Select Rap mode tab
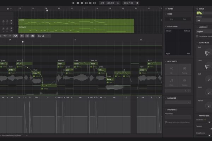212x141 pixels. [184, 19]
